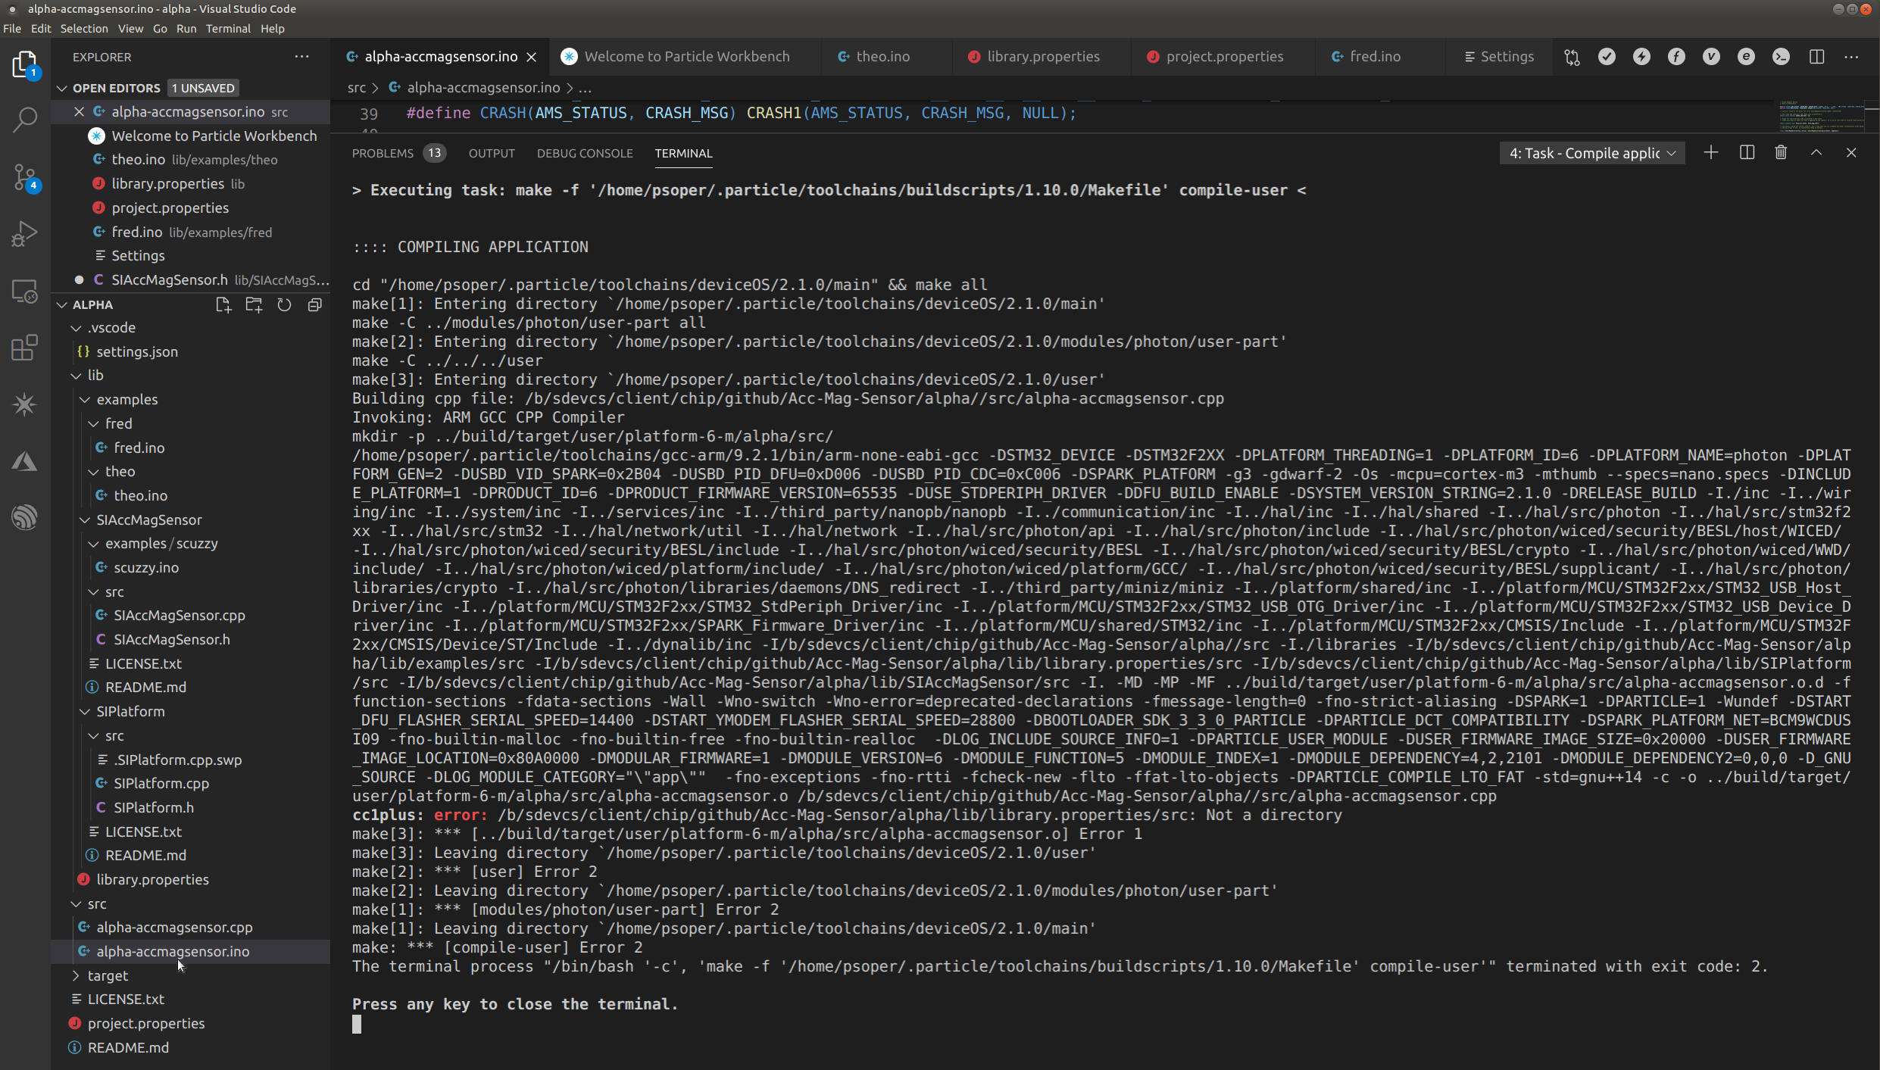Open the Search view in activity bar
The width and height of the screenshot is (1880, 1070).
pyautogui.click(x=25, y=120)
